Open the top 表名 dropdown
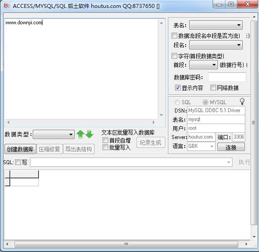The width and height of the screenshot is (259, 252). click(x=216, y=25)
